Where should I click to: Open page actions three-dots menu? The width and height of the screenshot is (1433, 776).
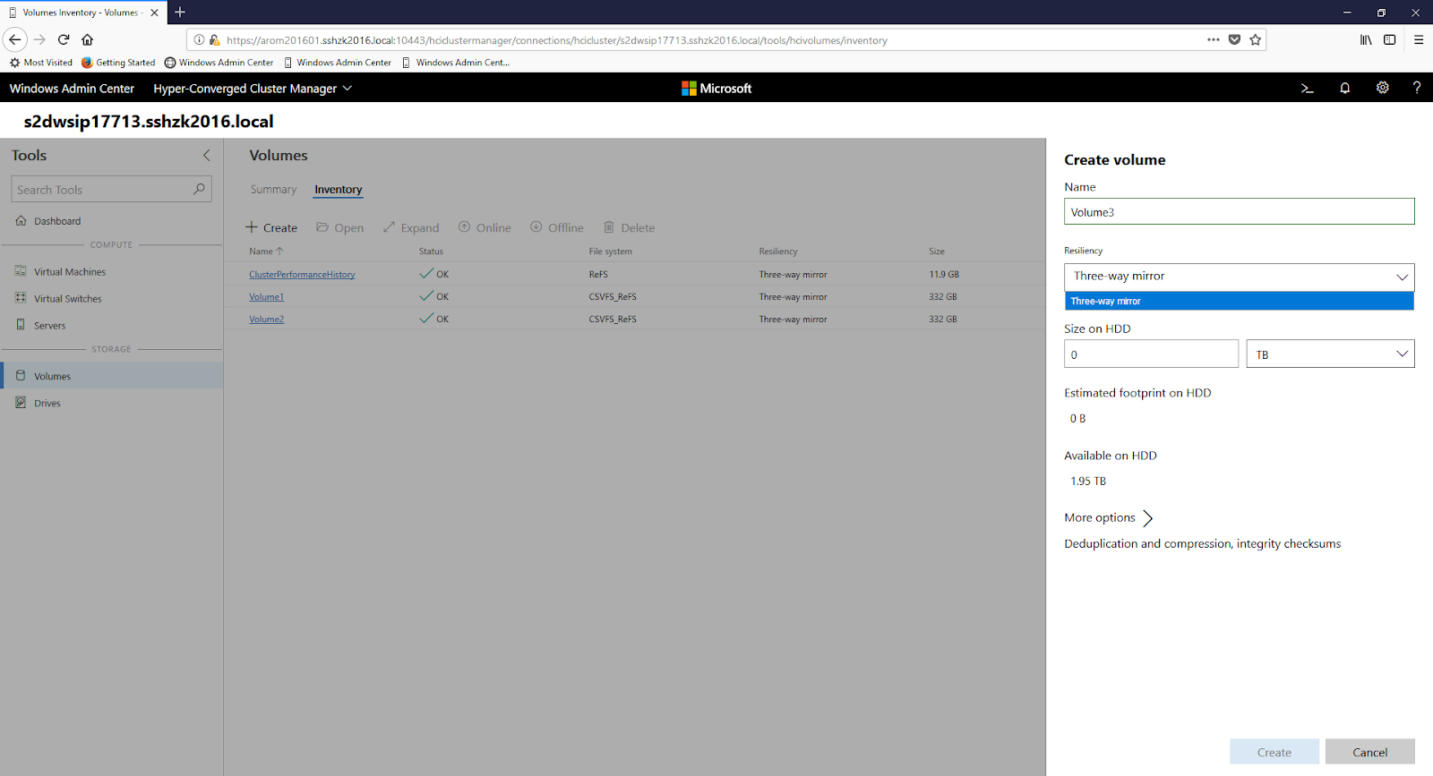[x=1214, y=39]
